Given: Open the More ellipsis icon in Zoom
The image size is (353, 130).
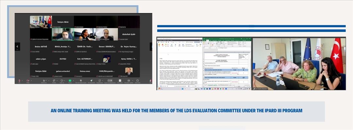Looking at the screenshot, I should pos(138,80).
